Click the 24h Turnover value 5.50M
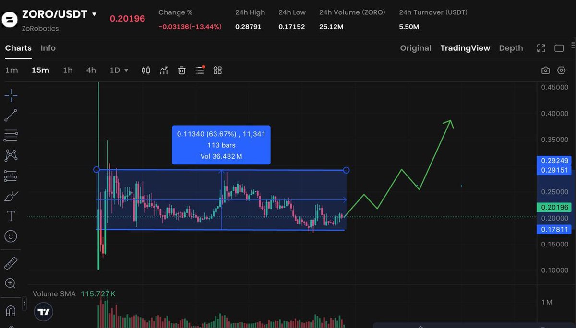 (409, 27)
